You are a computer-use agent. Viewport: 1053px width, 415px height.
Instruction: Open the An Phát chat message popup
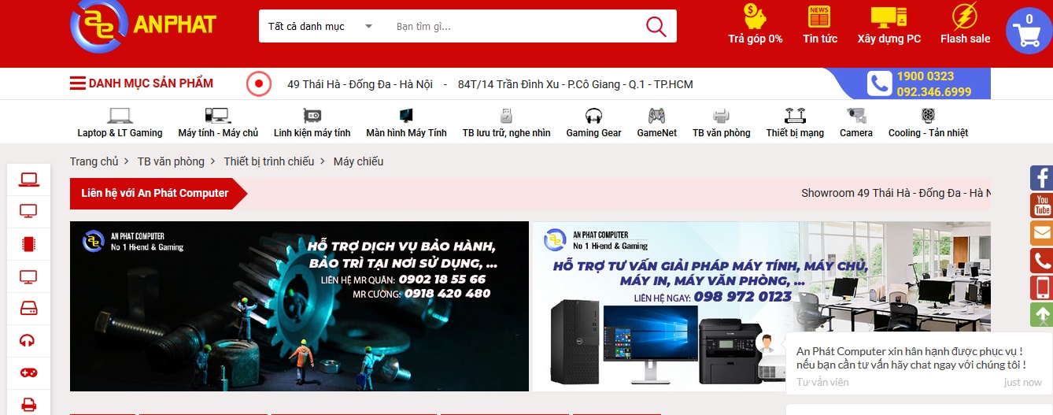(919, 362)
